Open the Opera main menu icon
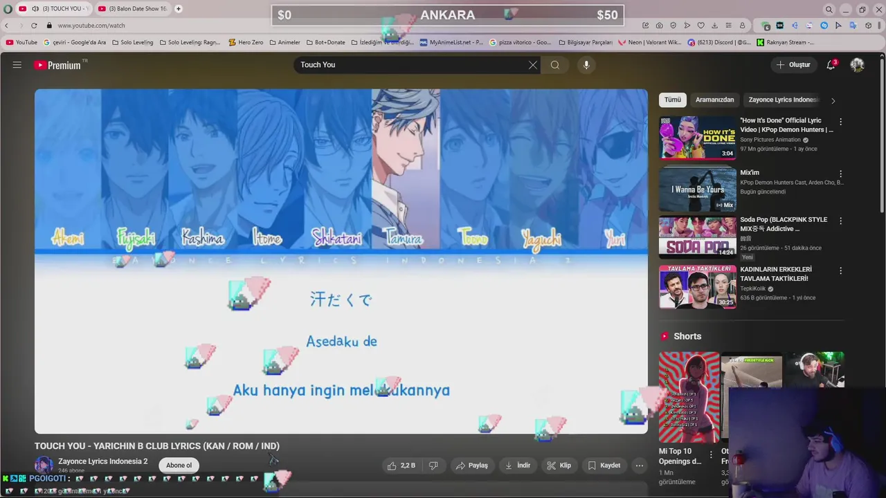This screenshot has width=886, height=498. tap(8, 9)
